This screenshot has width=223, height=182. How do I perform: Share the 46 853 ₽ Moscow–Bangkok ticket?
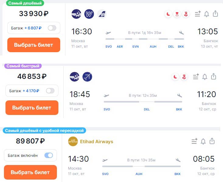coord(214,76)
